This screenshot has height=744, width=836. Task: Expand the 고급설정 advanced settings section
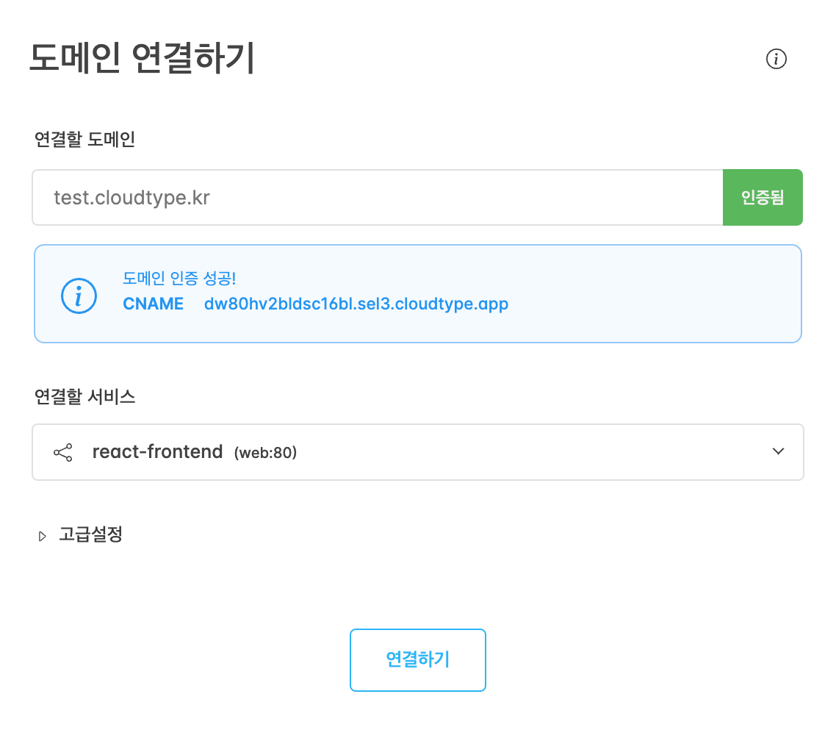[x=81, y=534]
